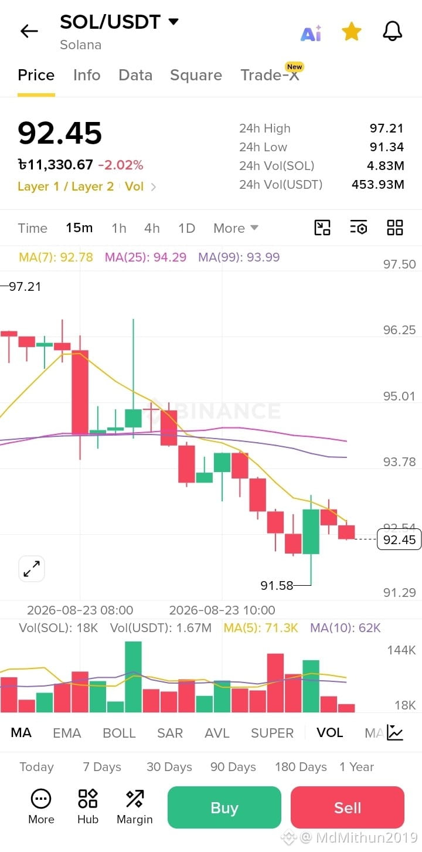Select the Time chart interval
The image size is (422, 852).
(32, 228)
